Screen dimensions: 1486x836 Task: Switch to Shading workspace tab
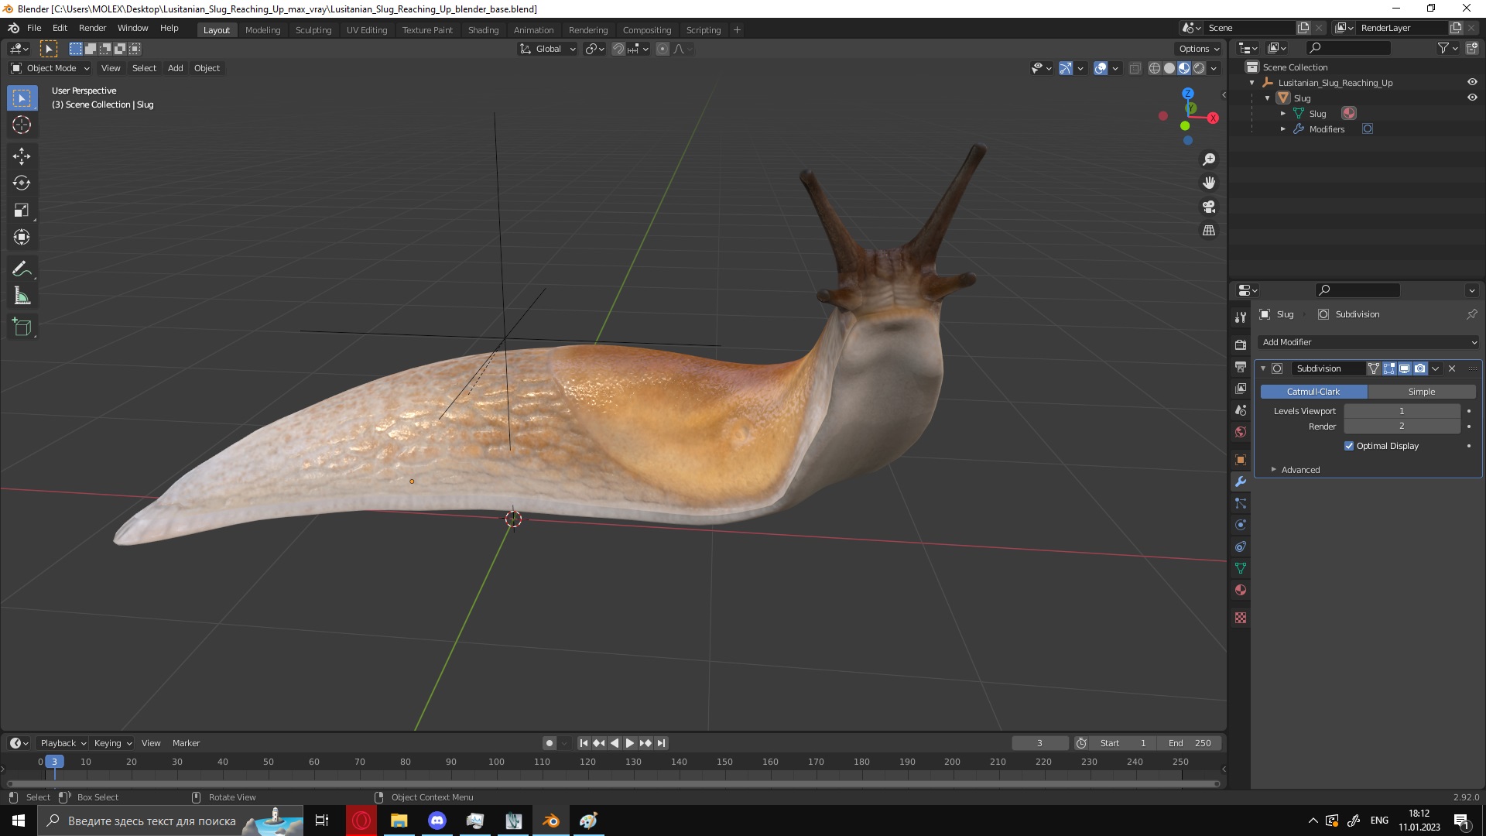pyautogui.click(x=483, y=30)
